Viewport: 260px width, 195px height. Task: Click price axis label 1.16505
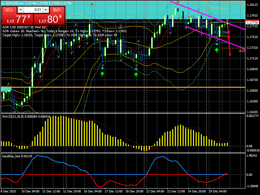253,91
